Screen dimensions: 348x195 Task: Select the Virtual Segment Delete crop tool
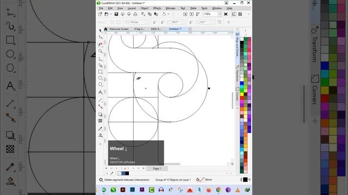101,44
